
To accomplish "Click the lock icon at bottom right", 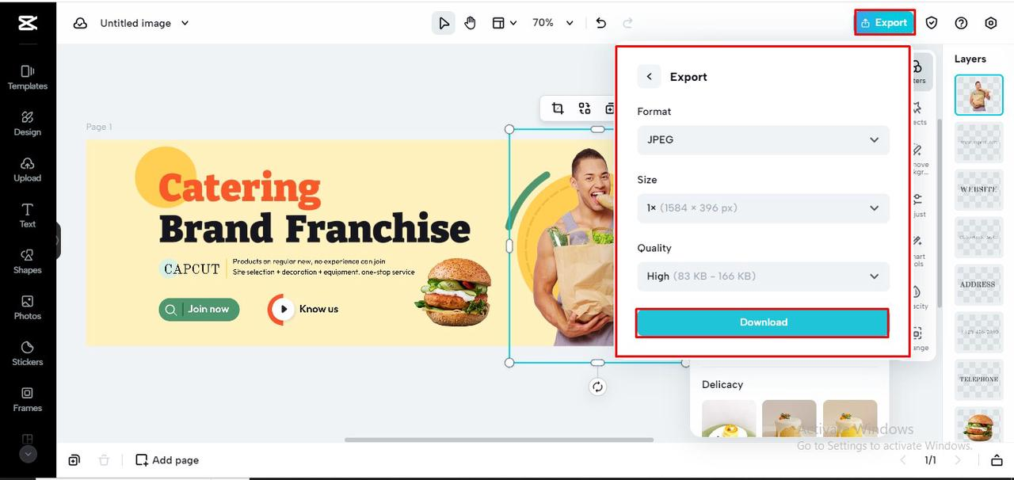I will (997, 460).
